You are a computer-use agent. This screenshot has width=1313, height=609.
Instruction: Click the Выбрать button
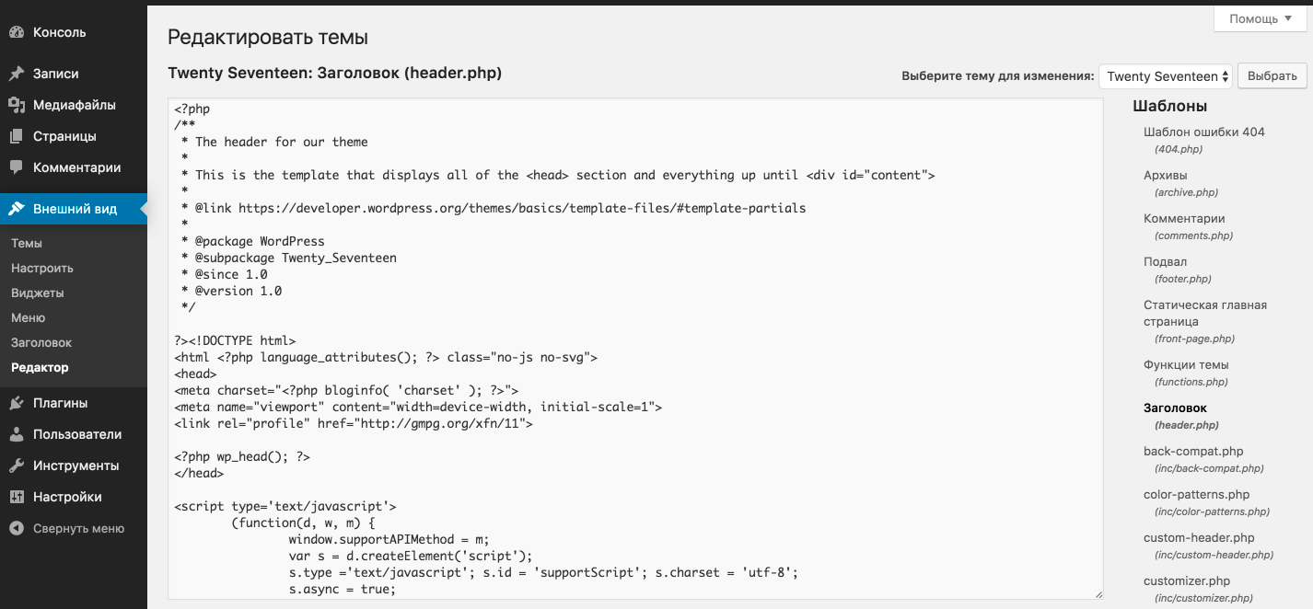[x=1272, y=76]
